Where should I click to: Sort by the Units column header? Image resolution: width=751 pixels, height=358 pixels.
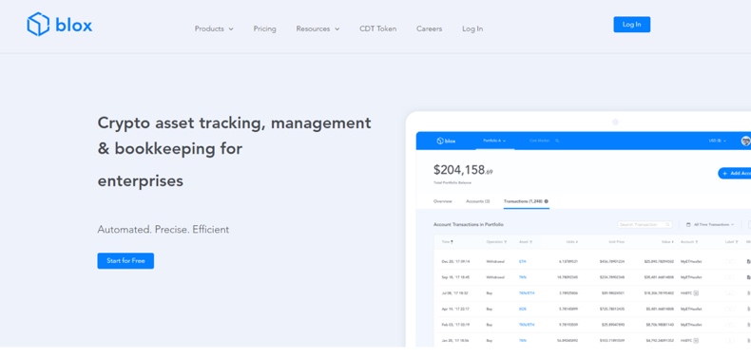[572, 242]
